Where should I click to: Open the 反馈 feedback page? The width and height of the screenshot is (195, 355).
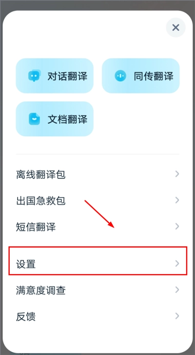tap(97, 316)
